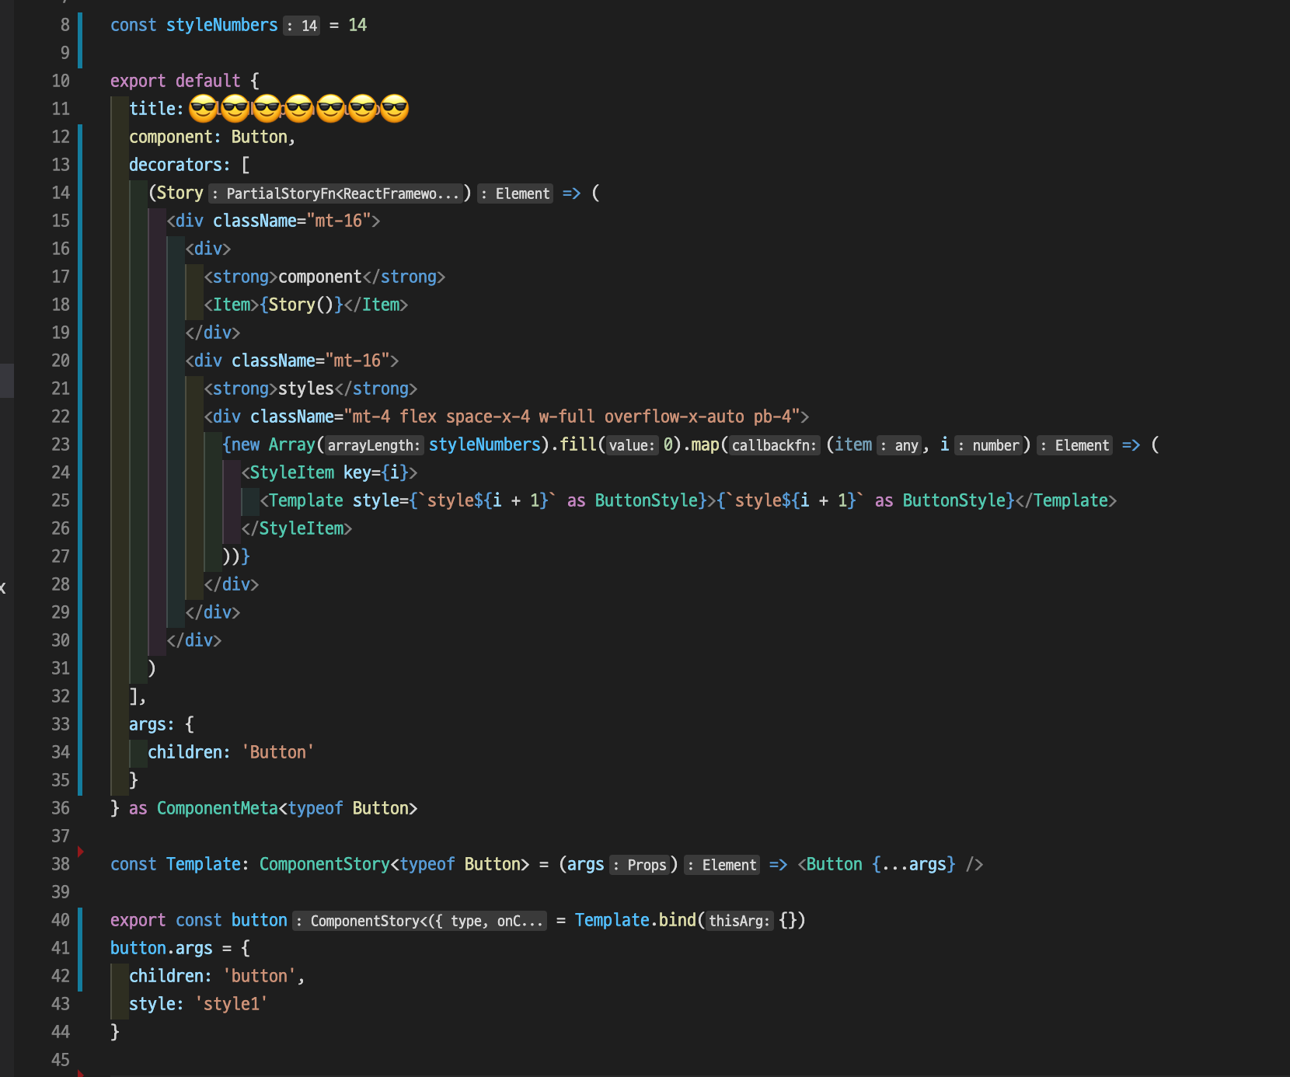Screen dimensions: 1290x1077
Task: Click the Story() call inside Item
Action: [301, 305]
